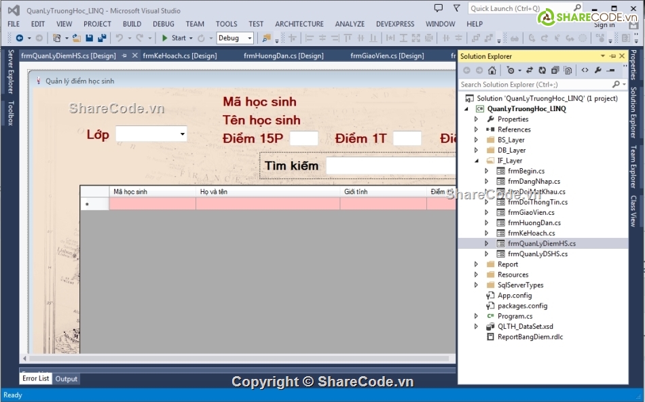This screenshot has width=645, height=402.
Task: Open Solution Explorer window position dropdown
Action: [603, 56]
